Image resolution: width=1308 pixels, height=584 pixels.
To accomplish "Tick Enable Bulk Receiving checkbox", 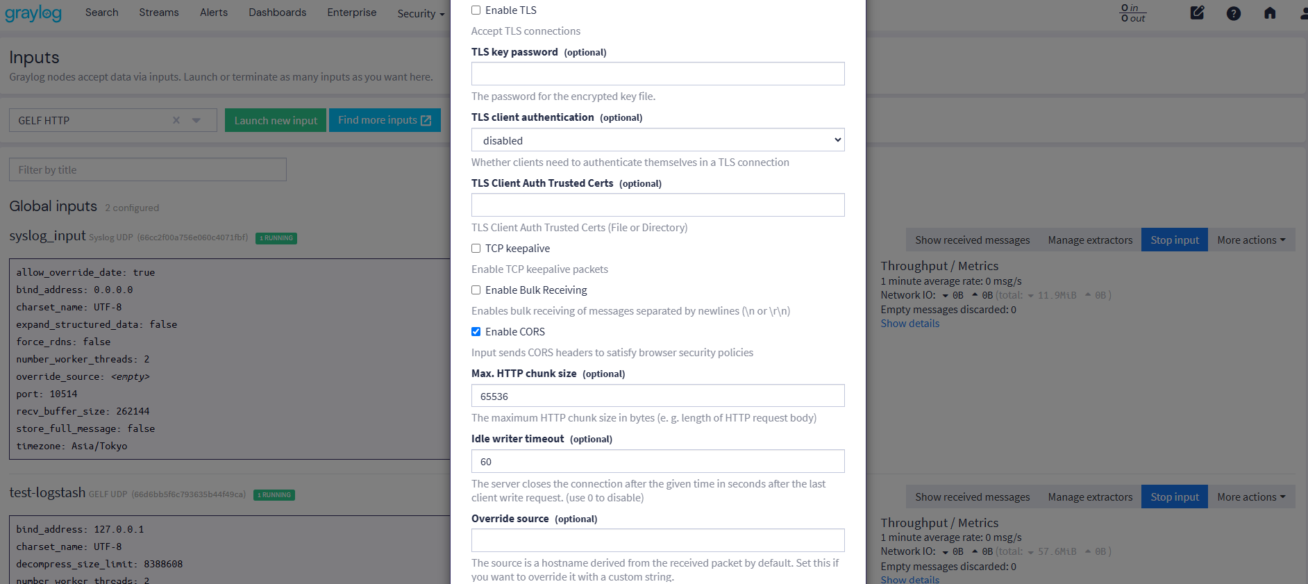I will 476,290.
